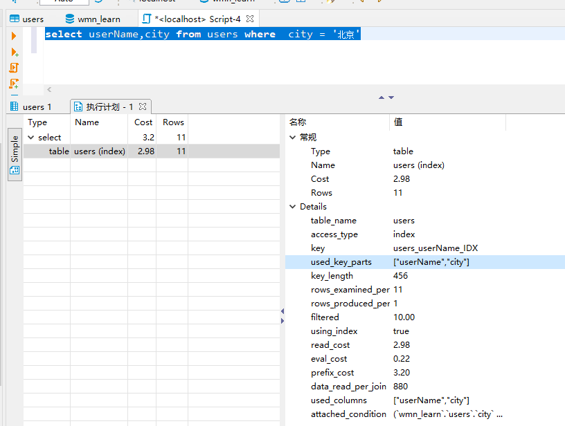
Task: Collapse the Details properties group
Action: pos(292,207)
